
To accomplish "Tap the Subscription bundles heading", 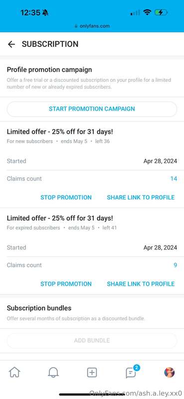I will tap(39, 308).
